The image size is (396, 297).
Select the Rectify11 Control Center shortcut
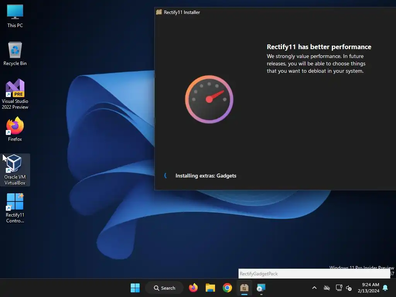(15, 208)
